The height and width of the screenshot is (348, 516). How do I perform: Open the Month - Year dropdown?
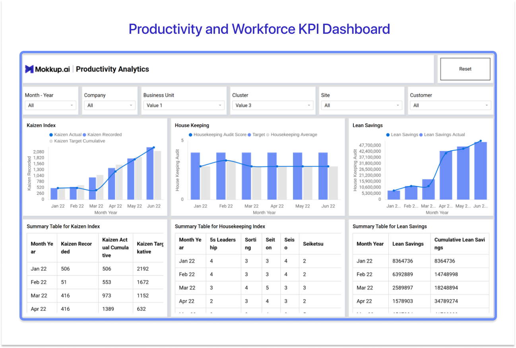pos(50,105)
